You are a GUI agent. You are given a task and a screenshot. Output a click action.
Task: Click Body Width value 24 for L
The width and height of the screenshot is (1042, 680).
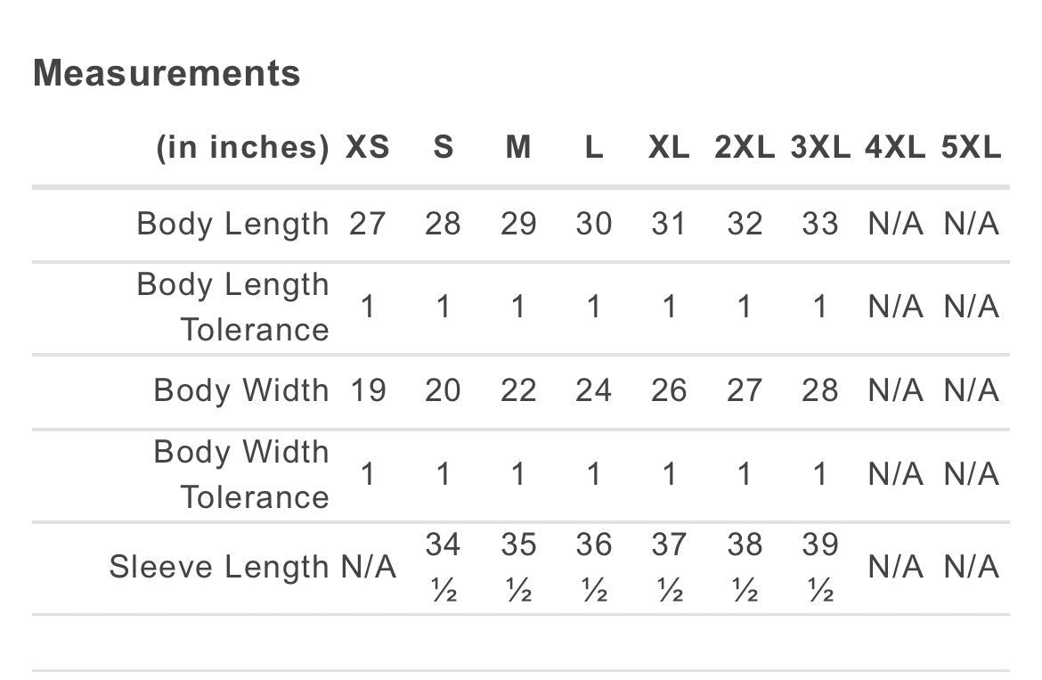click(594, 390)
